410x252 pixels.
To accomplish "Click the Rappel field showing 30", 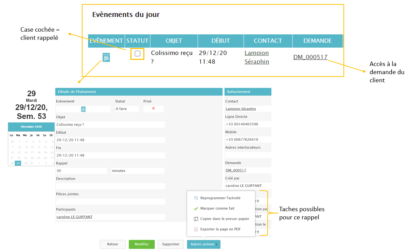I will (81, 171).
